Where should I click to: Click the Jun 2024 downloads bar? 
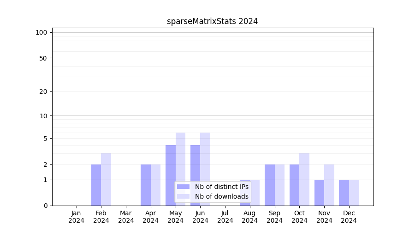click(205, 157)
